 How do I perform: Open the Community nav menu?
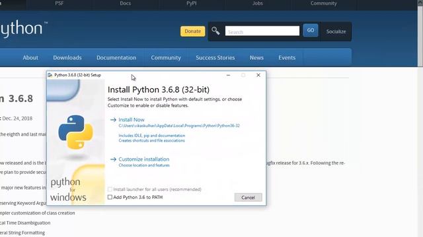coord(166,58)
